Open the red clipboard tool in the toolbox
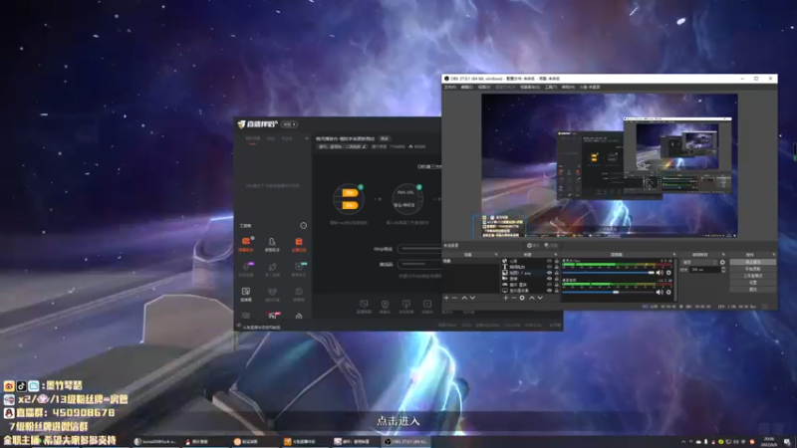 [x=299, y=244]
